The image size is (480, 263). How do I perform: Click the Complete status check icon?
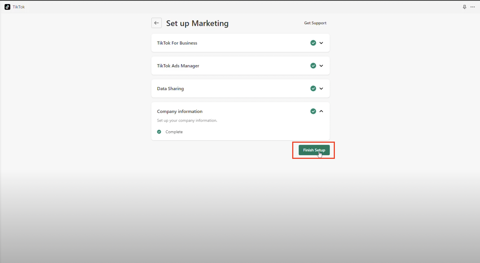[x=159, y=132]
